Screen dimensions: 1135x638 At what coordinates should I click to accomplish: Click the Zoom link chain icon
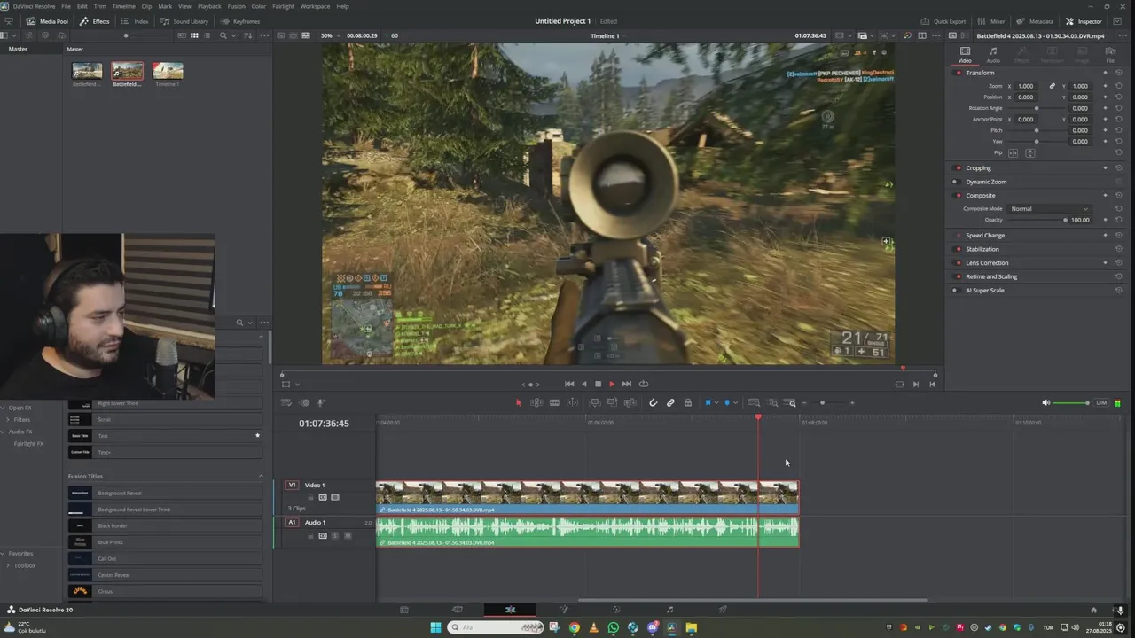coord(1053,86)
